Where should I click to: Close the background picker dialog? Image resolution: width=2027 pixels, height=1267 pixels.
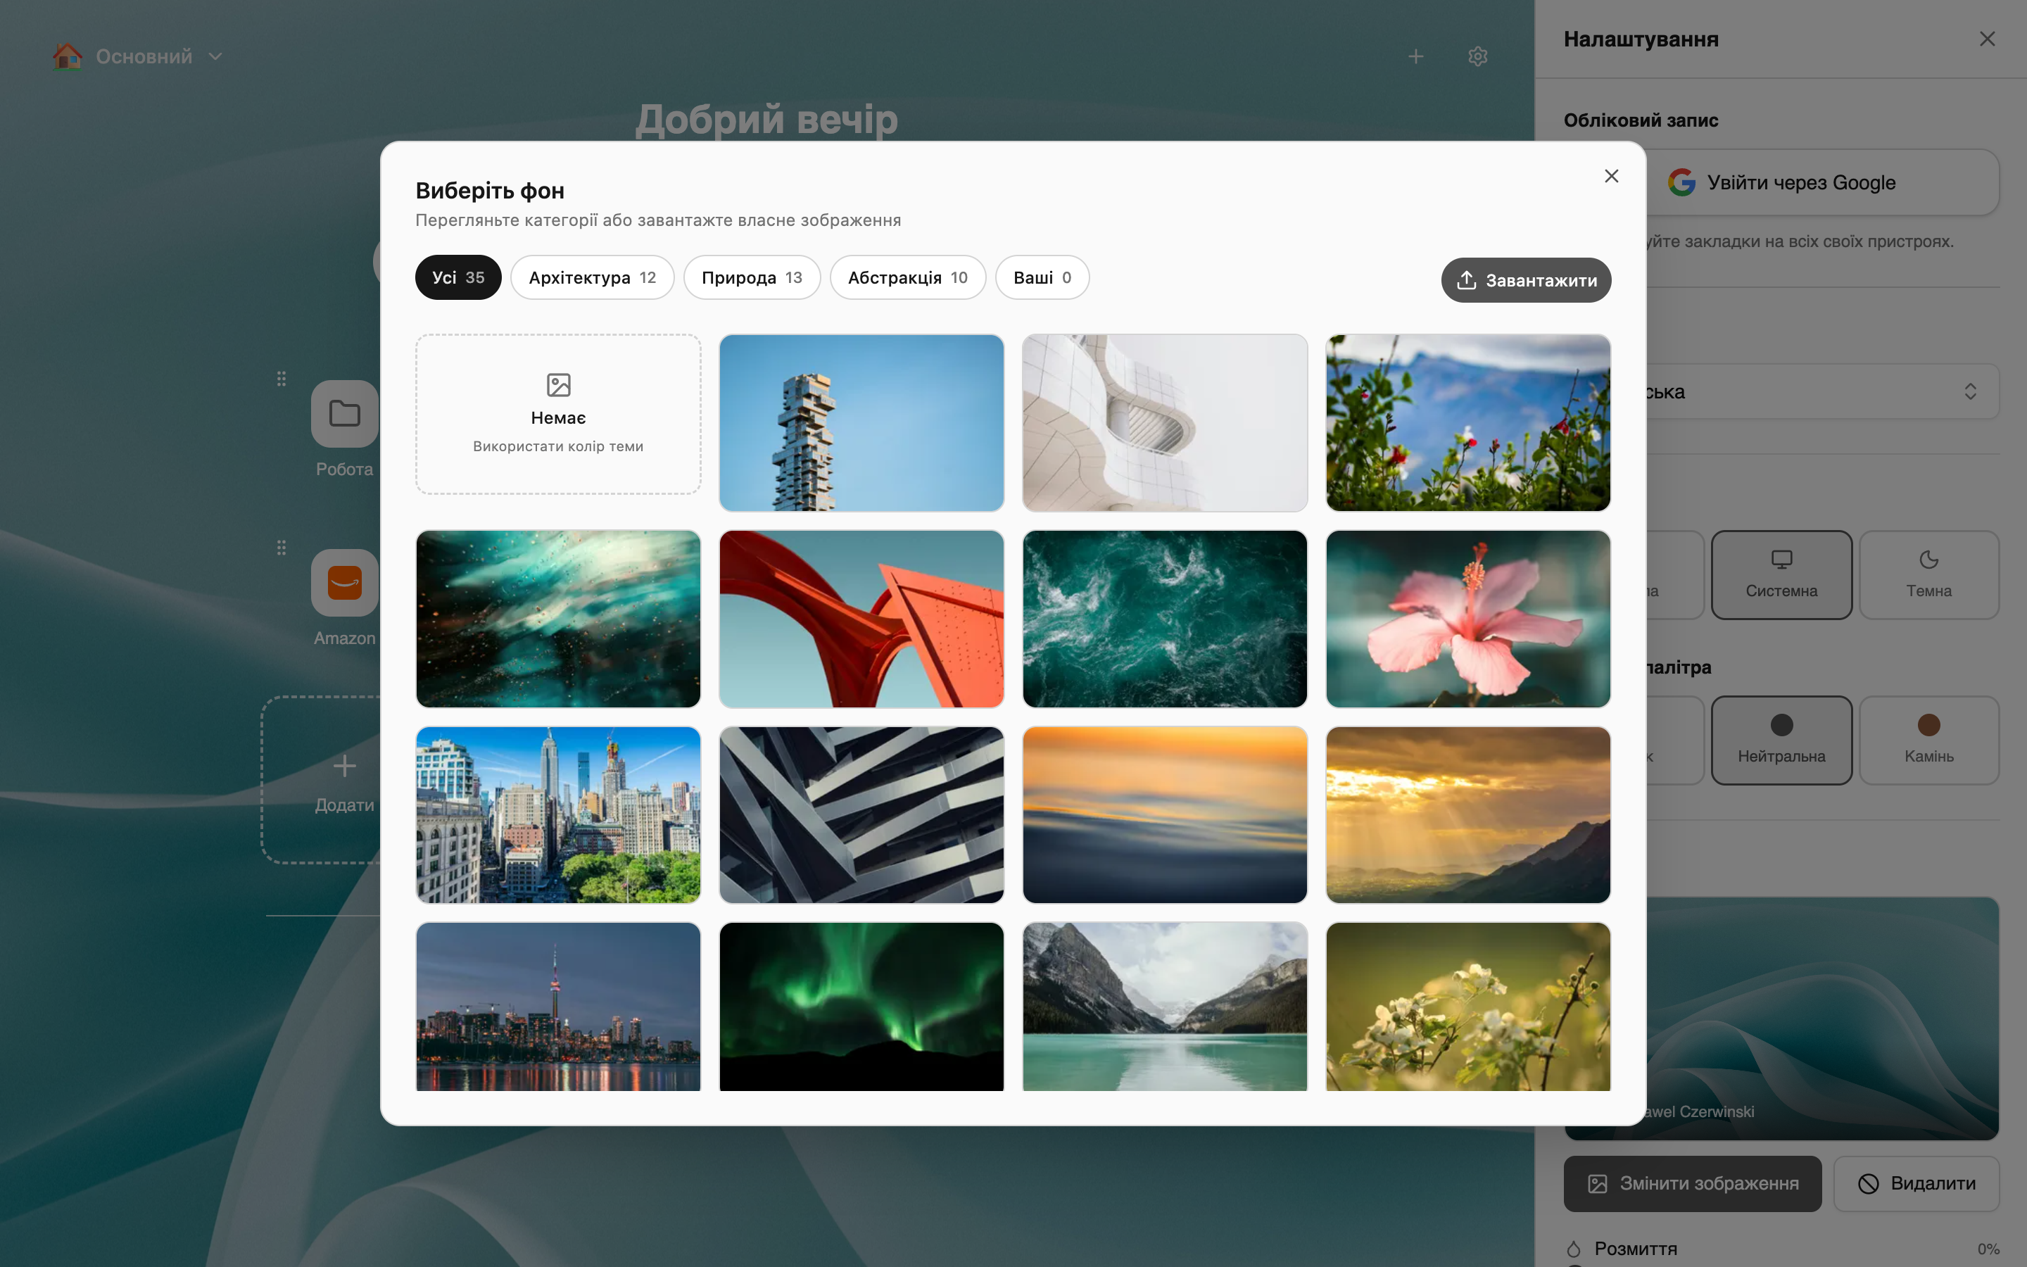tap(1611, 176)
